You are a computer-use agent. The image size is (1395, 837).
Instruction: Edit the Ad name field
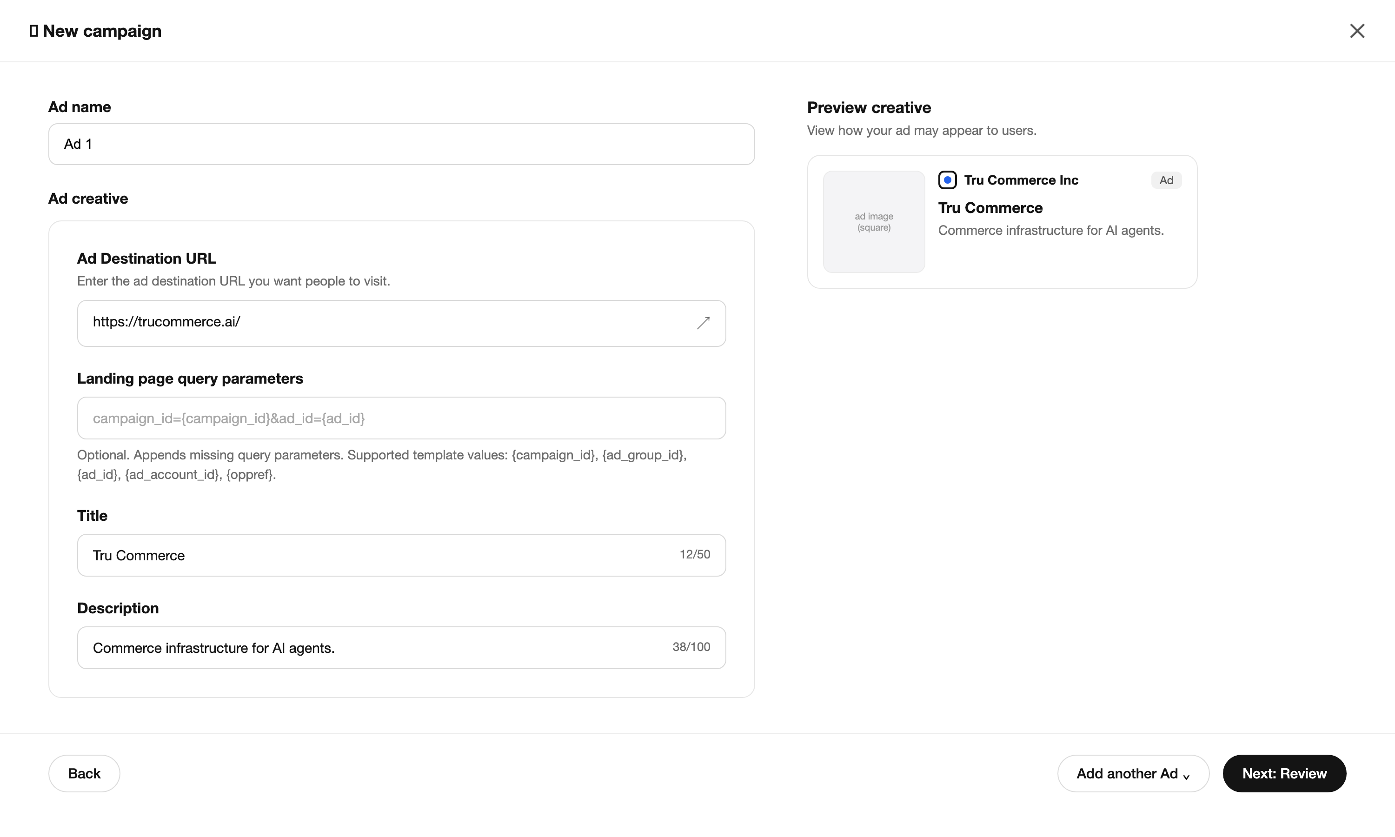[x=401, y=145]
